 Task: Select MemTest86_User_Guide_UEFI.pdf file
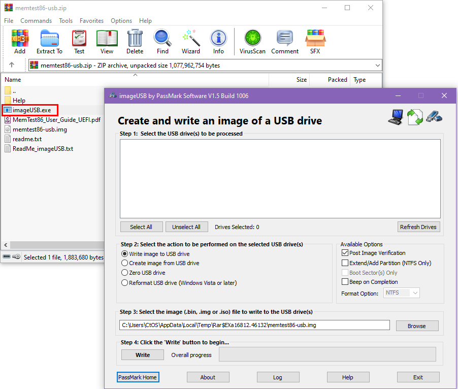coord(53,120)
